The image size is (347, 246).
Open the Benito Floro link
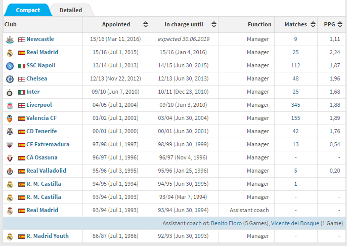click(226, 223)
